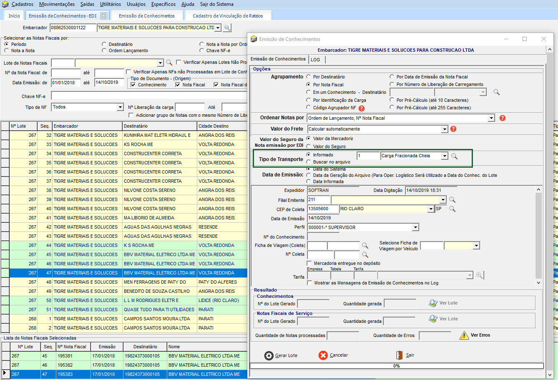Screen dimensions: 558x380
Task: Open the Valor do Frete dropdown
Action: click(444, 129)
